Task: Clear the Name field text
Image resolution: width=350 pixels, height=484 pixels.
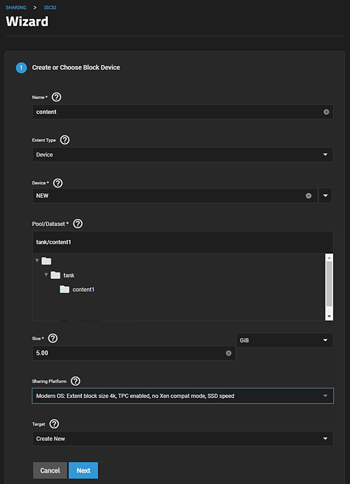Action: pyautogui.click(x=326, y=111)
